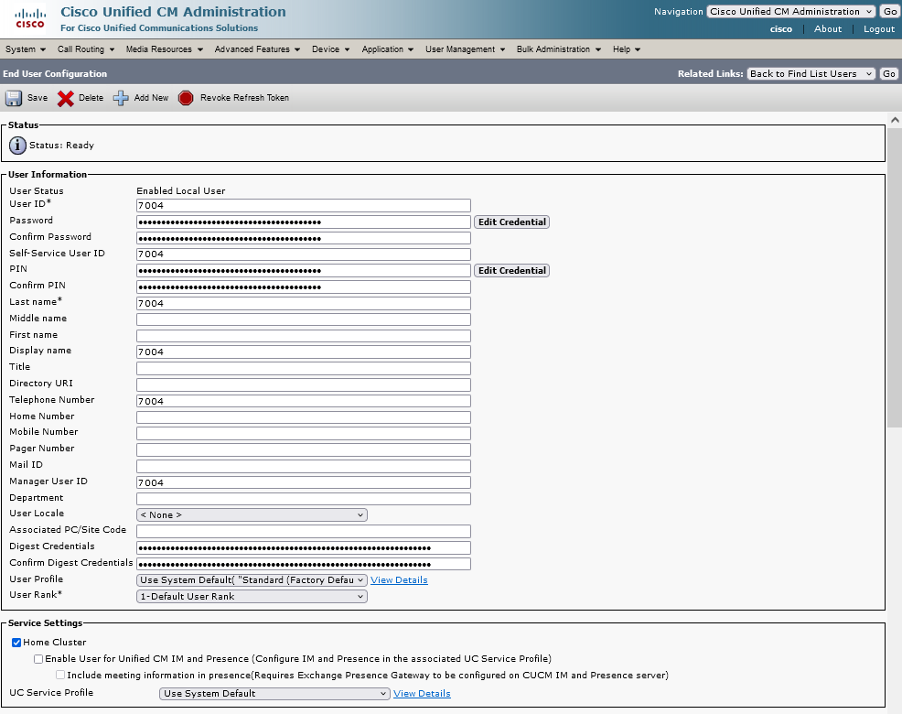Uncheck the Home Cluster checkbox
The width and height of the screenshot is (902, 714).
[x=16, y=643]
